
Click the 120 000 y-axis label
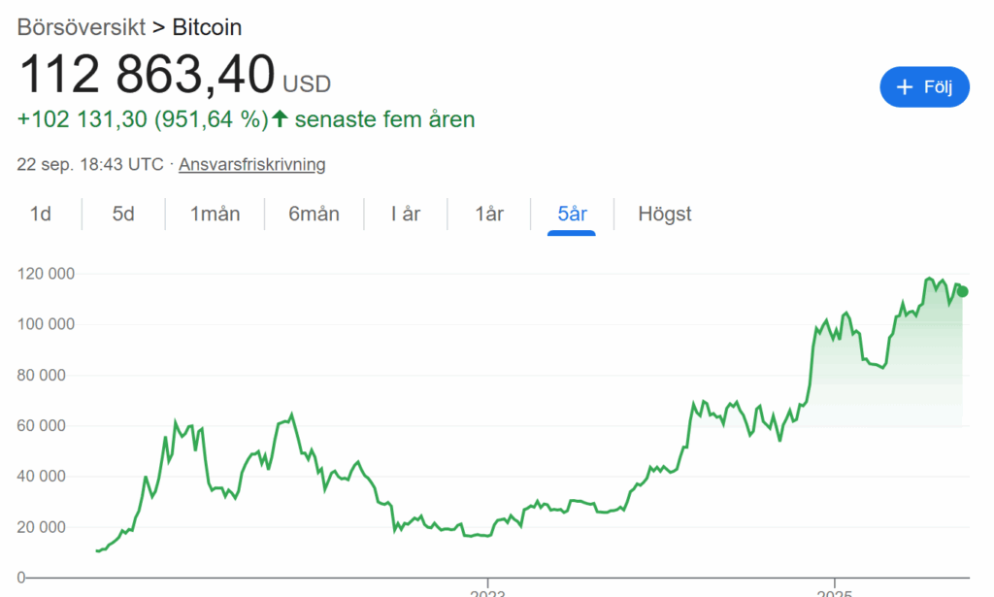(x=47, y=274)
